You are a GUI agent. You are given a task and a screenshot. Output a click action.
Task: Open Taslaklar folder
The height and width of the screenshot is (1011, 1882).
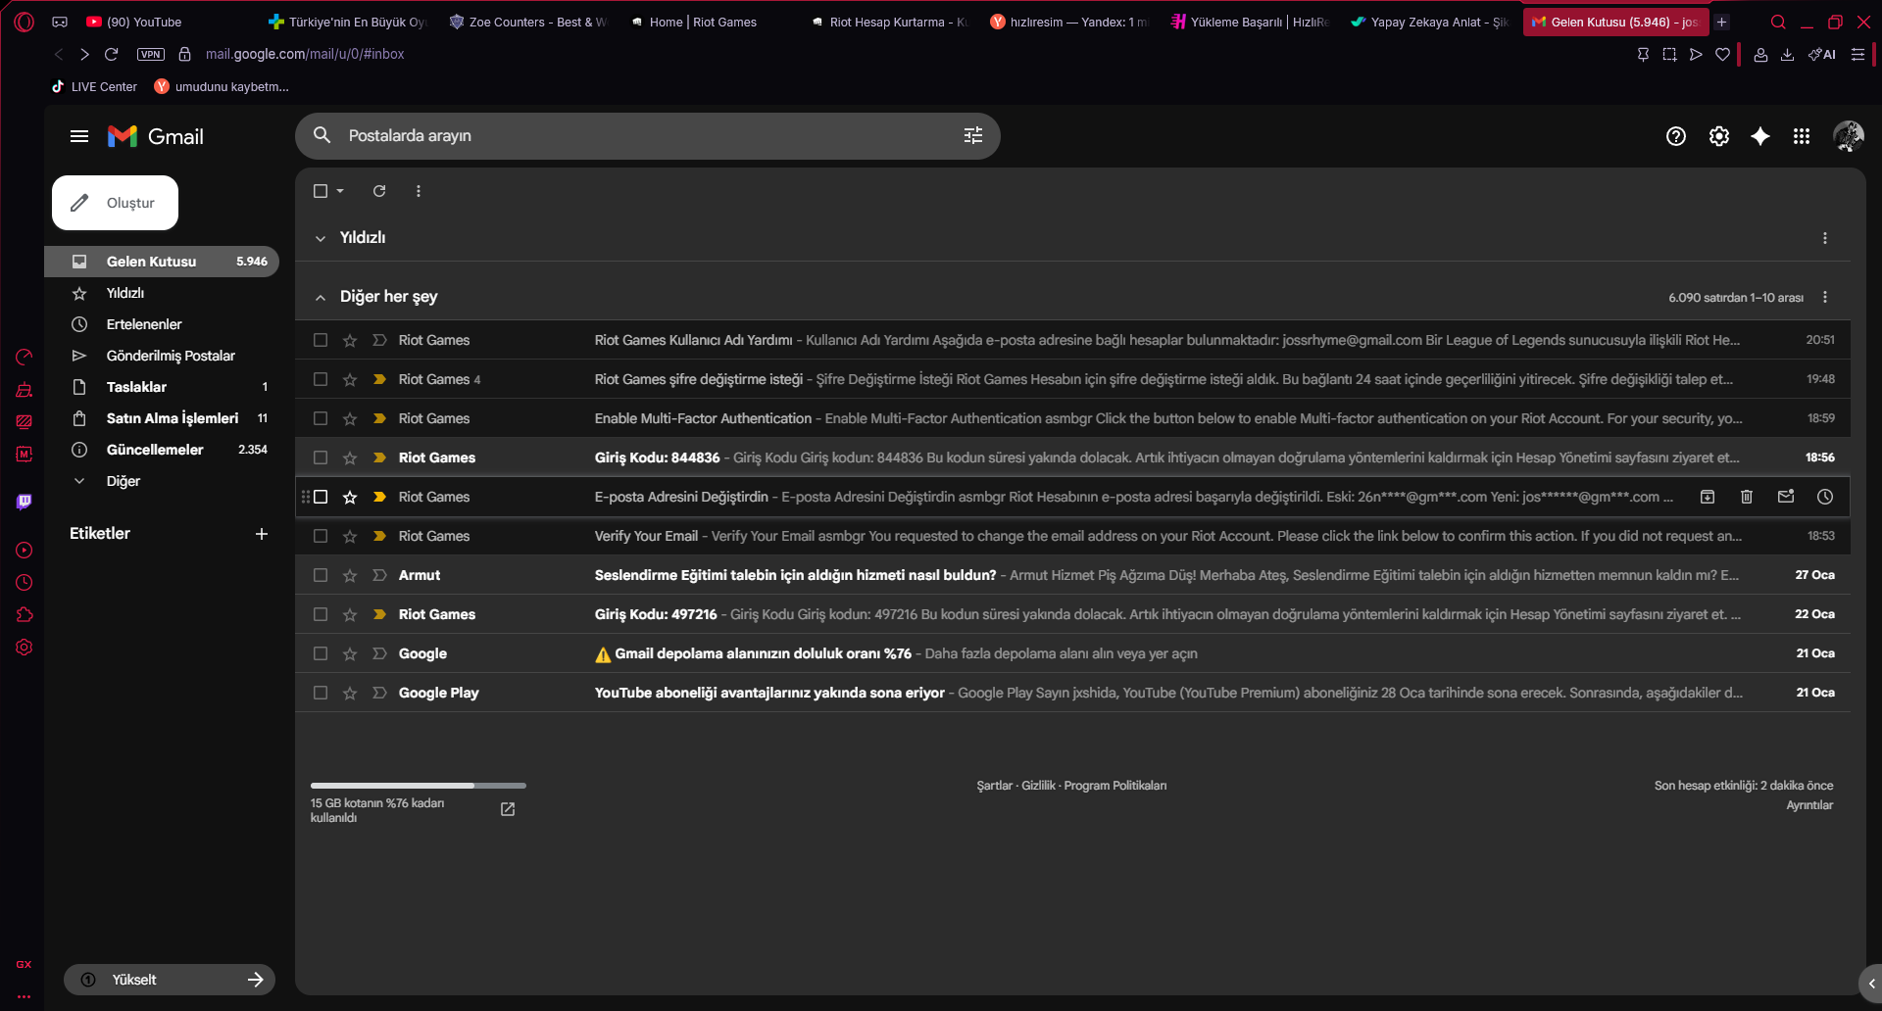point(136,387)
